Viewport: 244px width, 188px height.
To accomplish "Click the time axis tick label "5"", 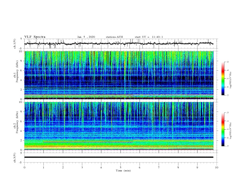I will (120, 167).
